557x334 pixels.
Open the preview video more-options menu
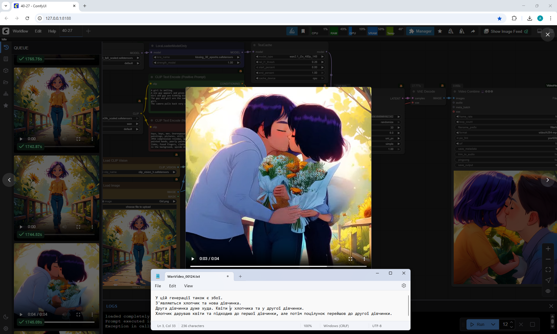364,259
